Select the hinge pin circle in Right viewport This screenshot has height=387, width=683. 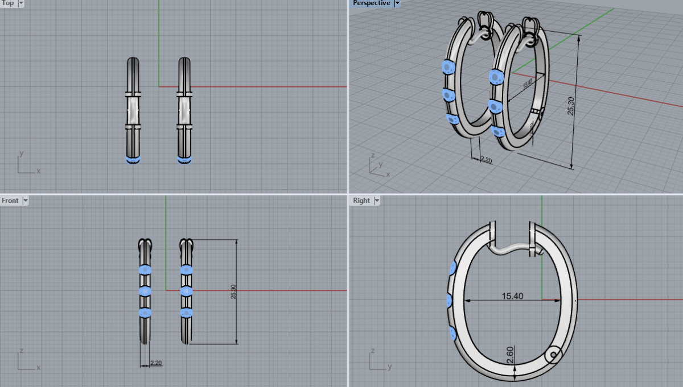click(553, 355)
